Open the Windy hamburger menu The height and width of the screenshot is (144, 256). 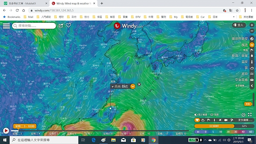point(6,26)
